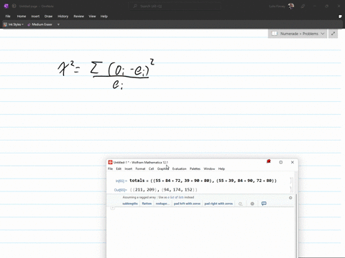This screenshot has width=345, height=258.
Task: Switch to the Review tab in OneNote
Action: [78, 16]
